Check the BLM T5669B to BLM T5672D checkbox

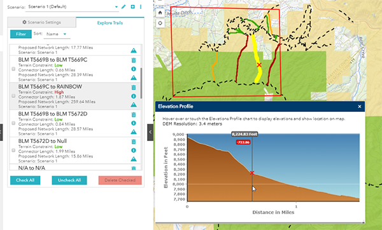[x=13, y=123]
